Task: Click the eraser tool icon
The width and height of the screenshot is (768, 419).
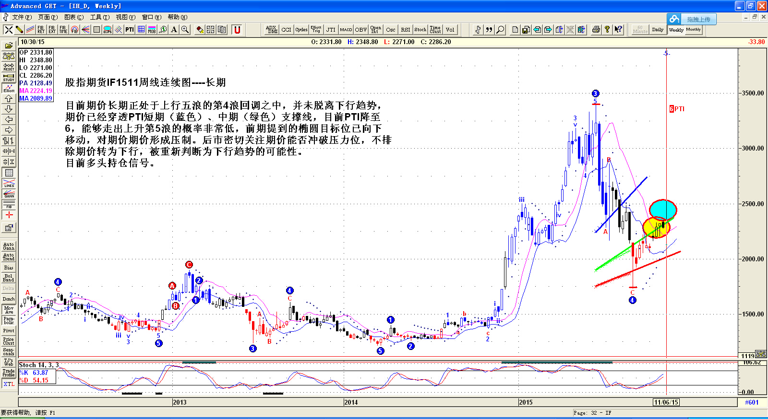Action: [200, 30]
